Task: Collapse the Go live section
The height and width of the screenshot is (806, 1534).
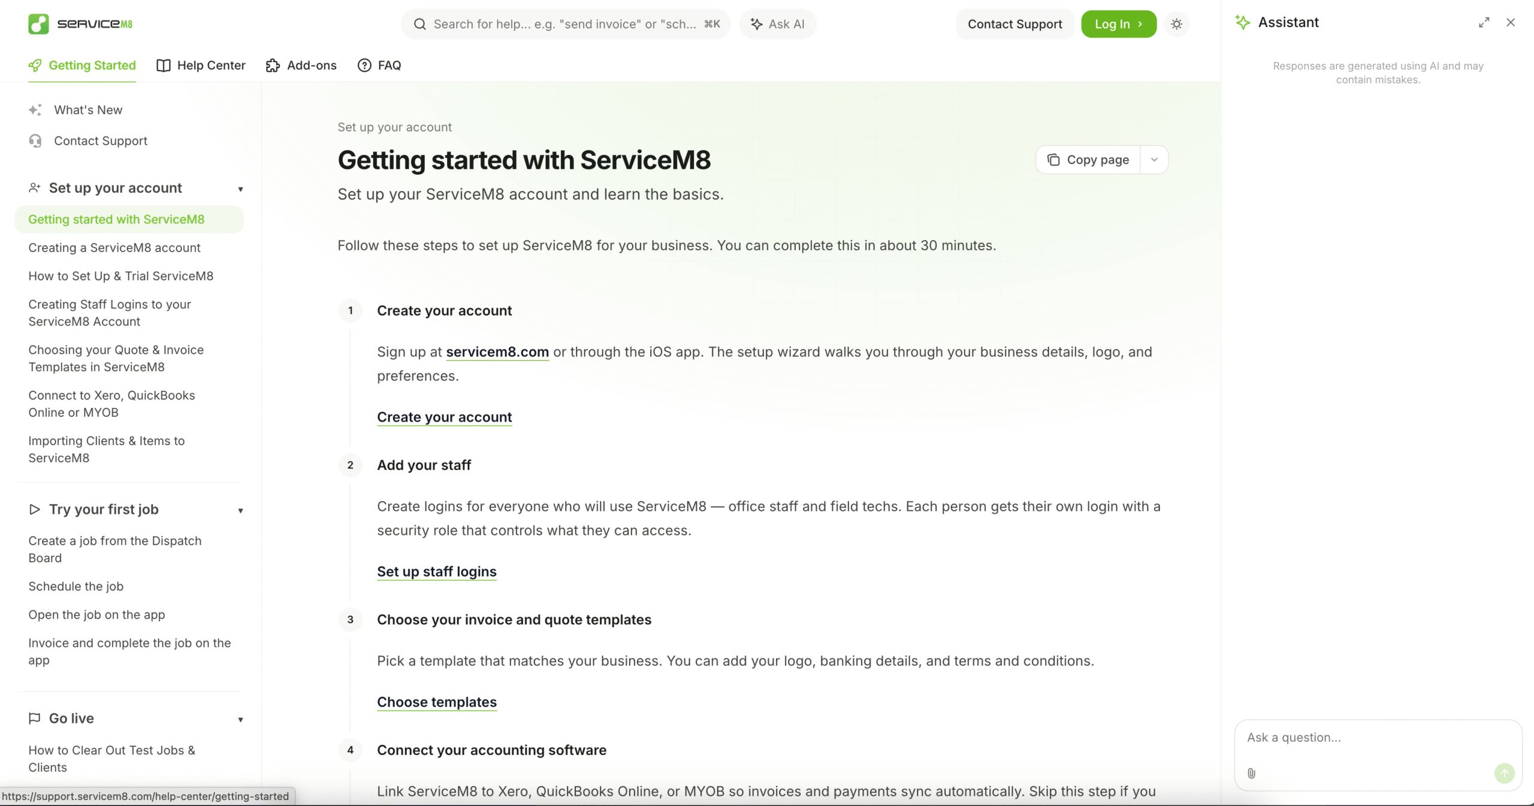Action: coord(240,720)
